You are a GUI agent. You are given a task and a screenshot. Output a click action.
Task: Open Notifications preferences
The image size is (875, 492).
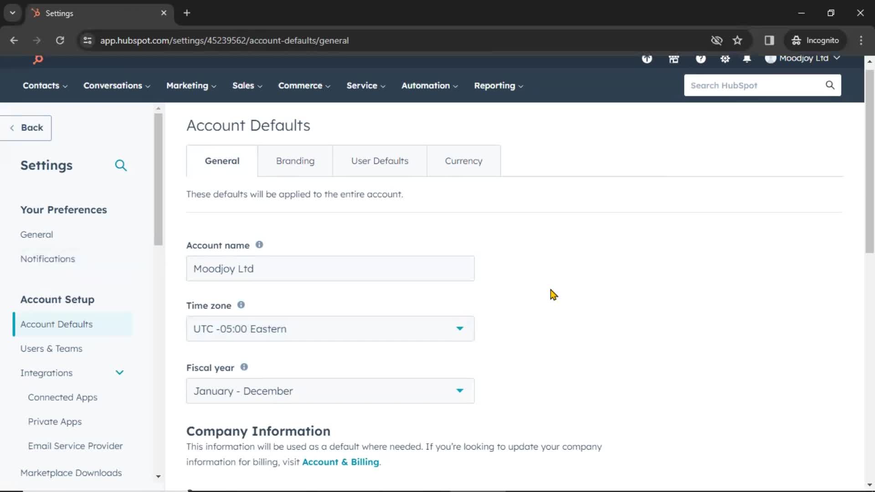tap(47, 259)
